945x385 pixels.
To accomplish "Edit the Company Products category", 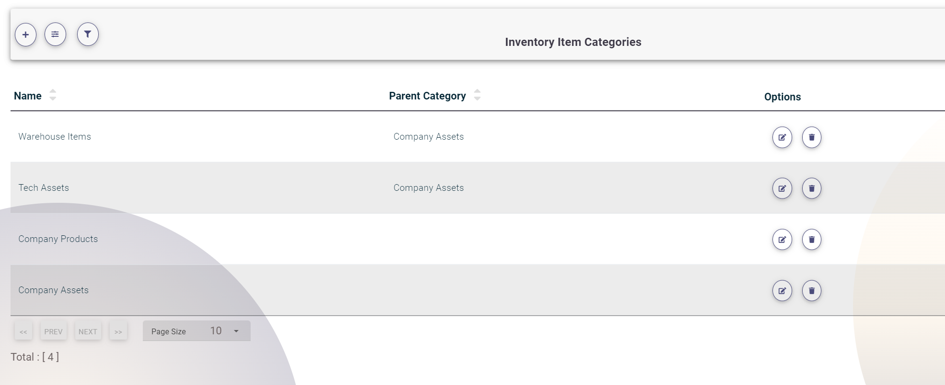I will [782, 240].
